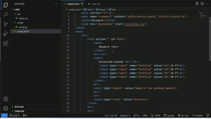The width and height of the screenshot is (211, 119).
Task: Follow the css/style.css href link
Action: click(x=135, y=24)
